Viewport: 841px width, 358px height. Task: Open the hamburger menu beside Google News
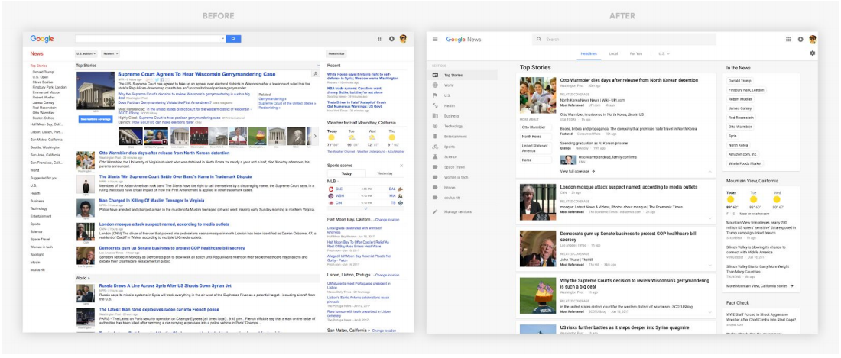pyautogui.click(x=435, y=39)
